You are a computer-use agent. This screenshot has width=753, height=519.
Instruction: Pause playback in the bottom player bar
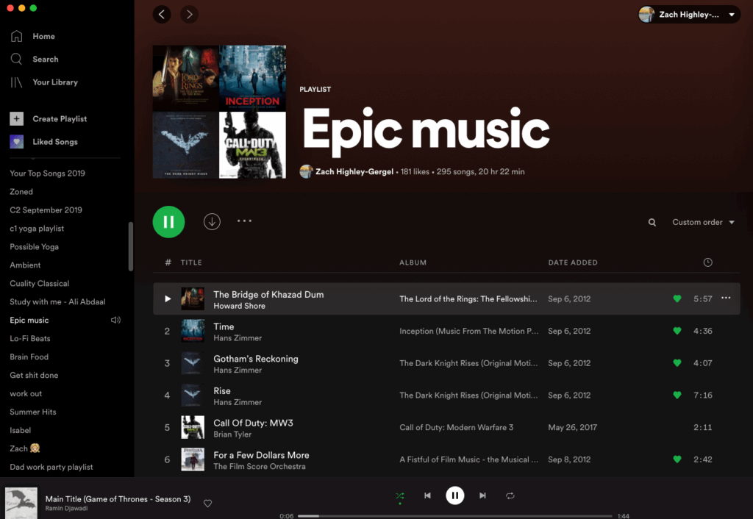(454, 495)
